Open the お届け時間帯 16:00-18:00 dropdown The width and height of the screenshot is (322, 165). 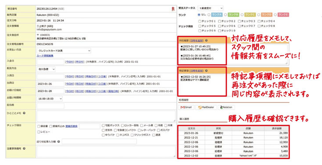(x=50, y=99)
